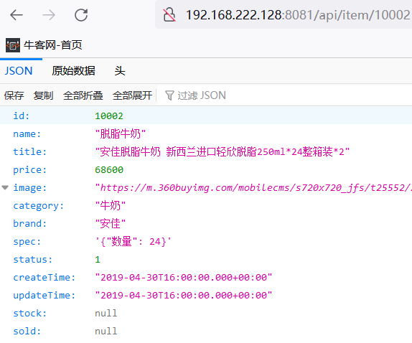412x343 pixels.
Task: Collapse the image row arrow
Action: coord(5,187)
